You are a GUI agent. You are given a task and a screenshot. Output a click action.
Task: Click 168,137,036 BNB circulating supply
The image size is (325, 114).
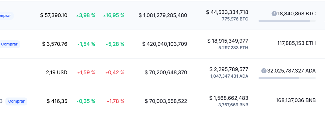(296, 100)
